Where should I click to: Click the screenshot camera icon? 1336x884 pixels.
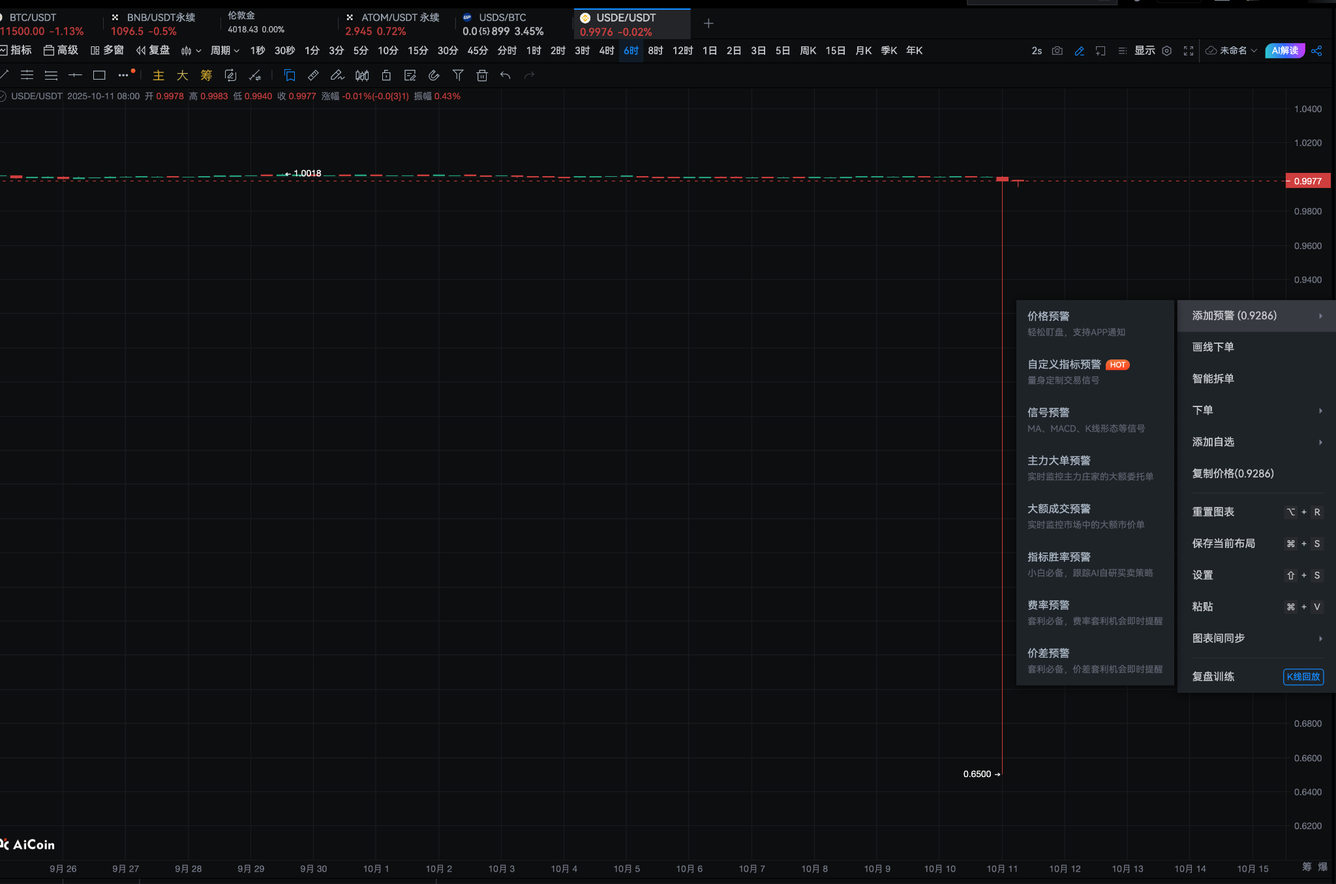click(1057, 51)
